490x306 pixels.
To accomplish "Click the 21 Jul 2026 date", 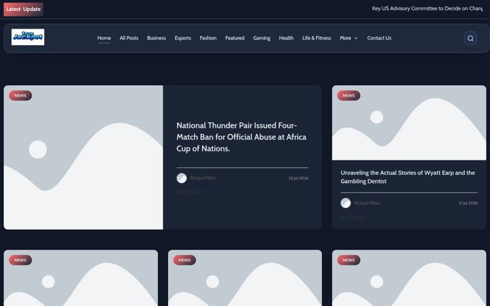I will [468, 203].
